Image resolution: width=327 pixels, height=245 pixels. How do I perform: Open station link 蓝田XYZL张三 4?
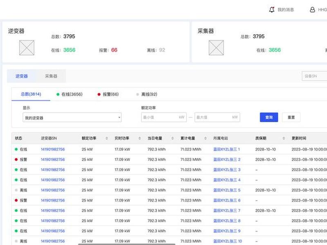point(227,180)
